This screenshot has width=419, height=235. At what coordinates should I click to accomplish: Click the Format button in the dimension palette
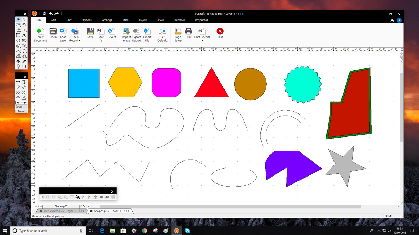coord(21,111)
